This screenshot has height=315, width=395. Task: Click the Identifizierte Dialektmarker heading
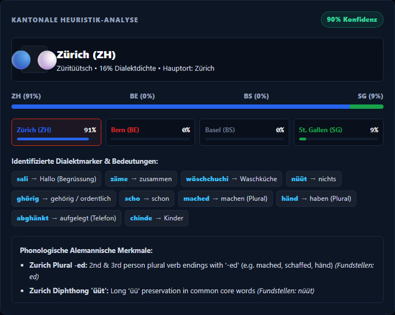pos(85,162)
